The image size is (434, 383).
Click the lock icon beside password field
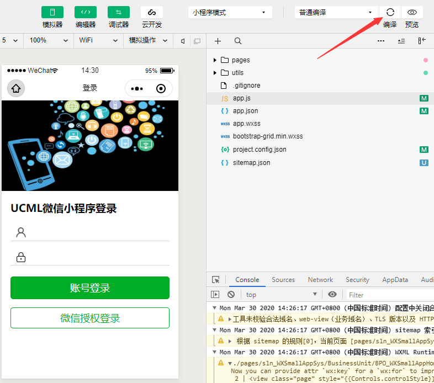point(21,257)
